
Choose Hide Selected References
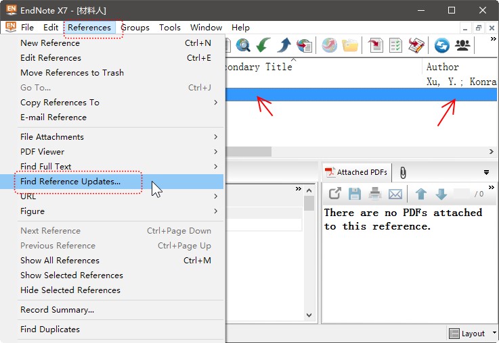112,290
